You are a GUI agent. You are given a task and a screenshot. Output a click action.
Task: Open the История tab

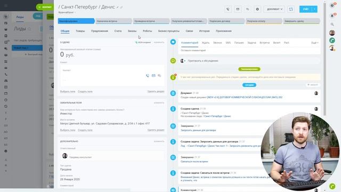click(x=205, y=31)
